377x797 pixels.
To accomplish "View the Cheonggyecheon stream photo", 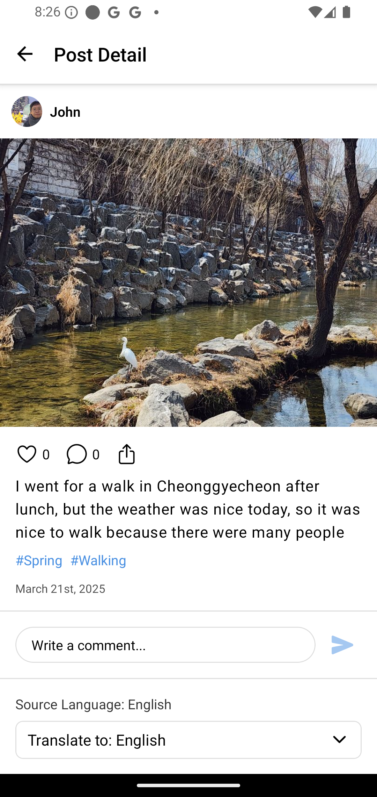I will click(x=188, y=282).
